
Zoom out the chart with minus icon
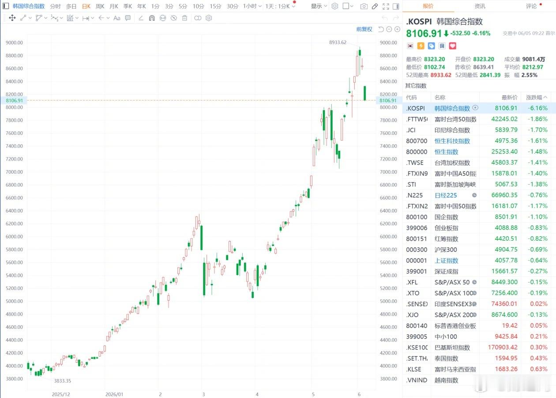click(389, 29)
